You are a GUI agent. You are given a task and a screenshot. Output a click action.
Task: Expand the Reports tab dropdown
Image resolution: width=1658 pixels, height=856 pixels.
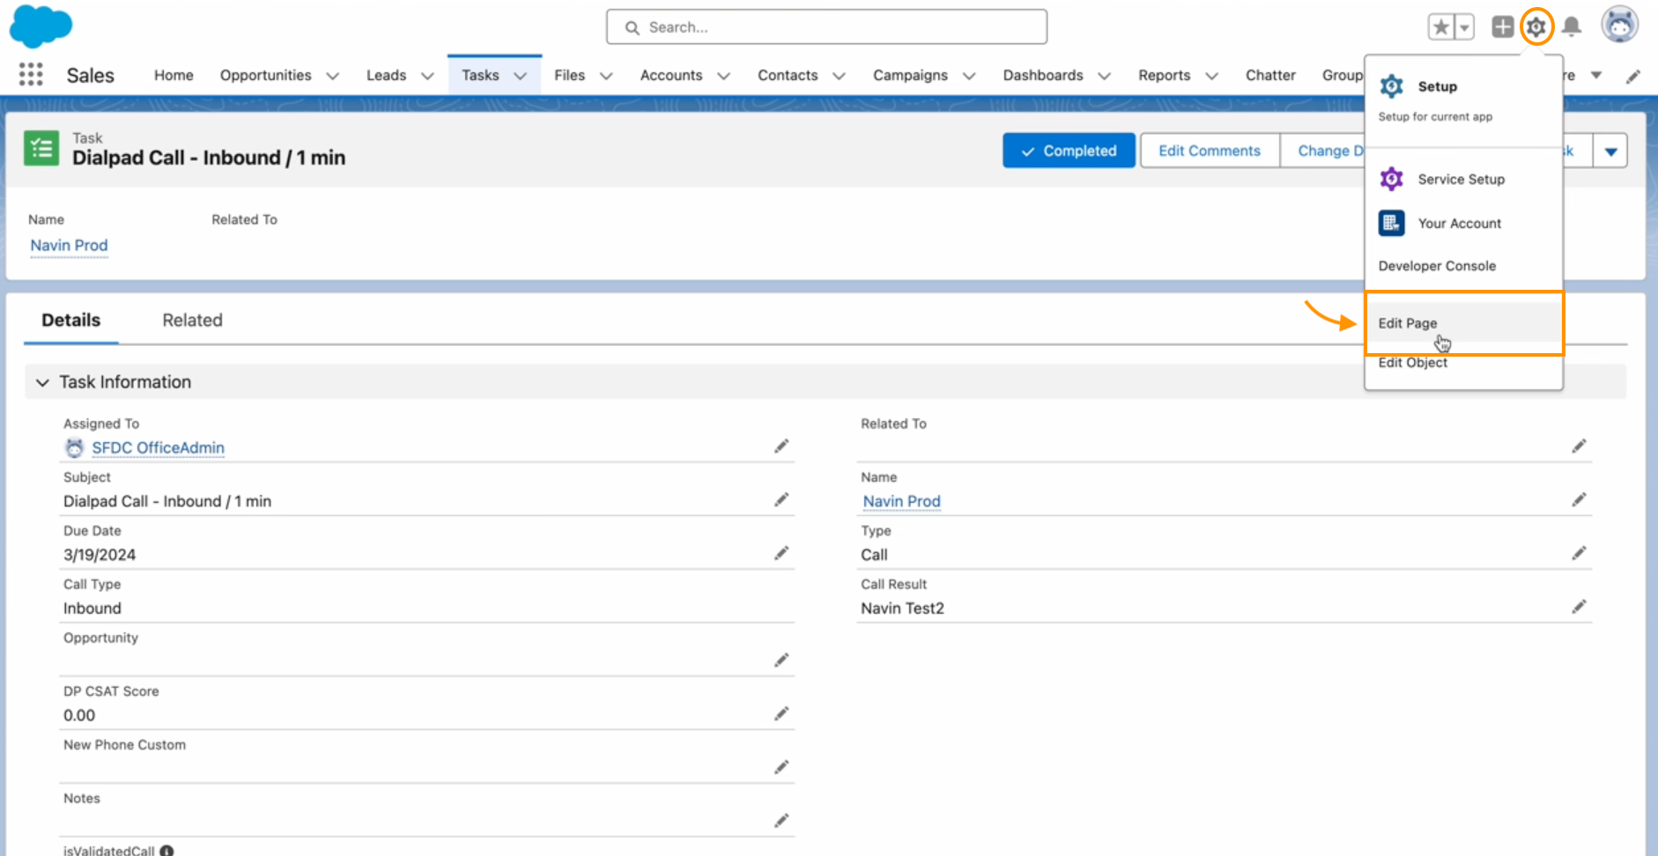point(1212,76)
